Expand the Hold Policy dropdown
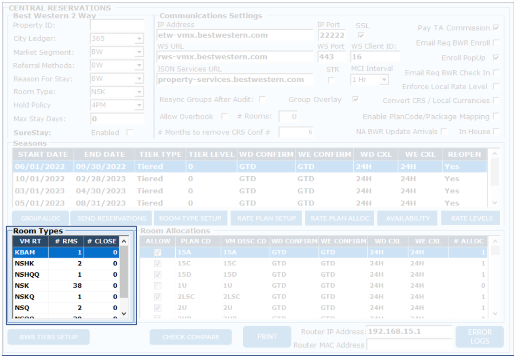 (x=139, y=105)
